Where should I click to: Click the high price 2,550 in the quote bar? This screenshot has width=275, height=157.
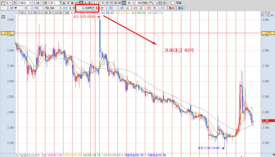point(147,8)
